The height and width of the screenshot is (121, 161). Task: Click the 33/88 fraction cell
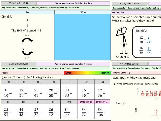pos(69,92)
